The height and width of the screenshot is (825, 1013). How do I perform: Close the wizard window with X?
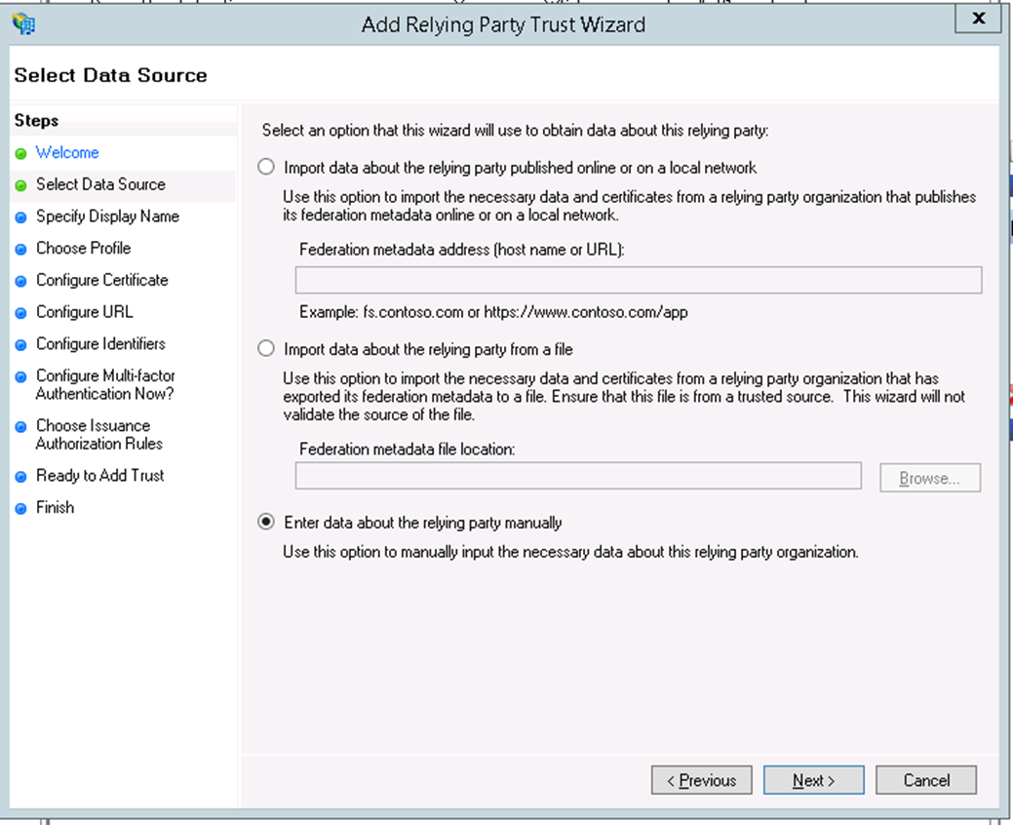coord(978,19)
